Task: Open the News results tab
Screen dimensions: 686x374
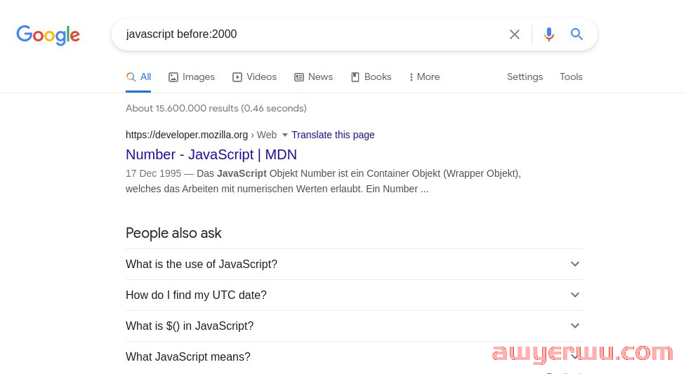Action: click(313, 77)
